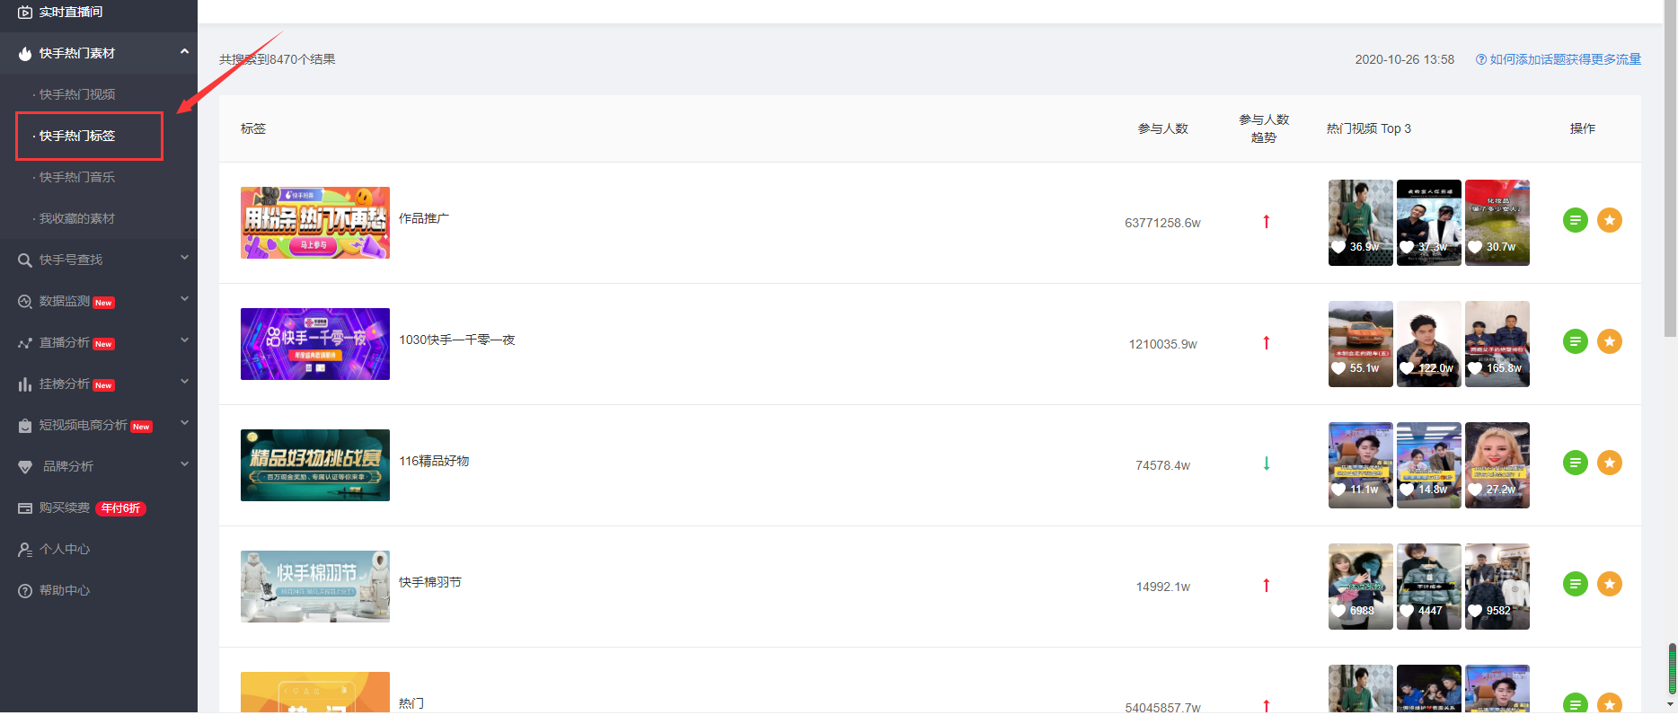Click green list icon for 快手棉羽节 row
1678x715 pixels.
point(1576,584)
